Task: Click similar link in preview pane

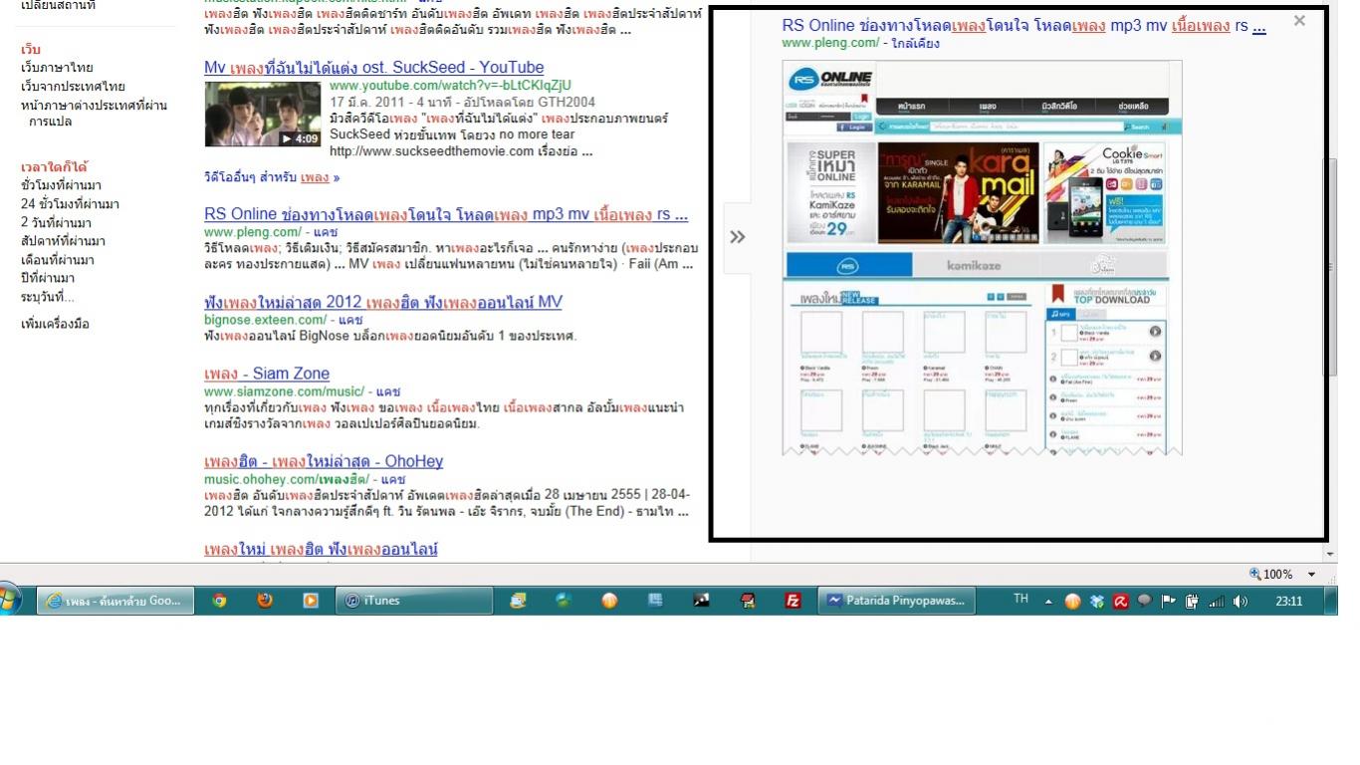Action: (x=915, y=43)
